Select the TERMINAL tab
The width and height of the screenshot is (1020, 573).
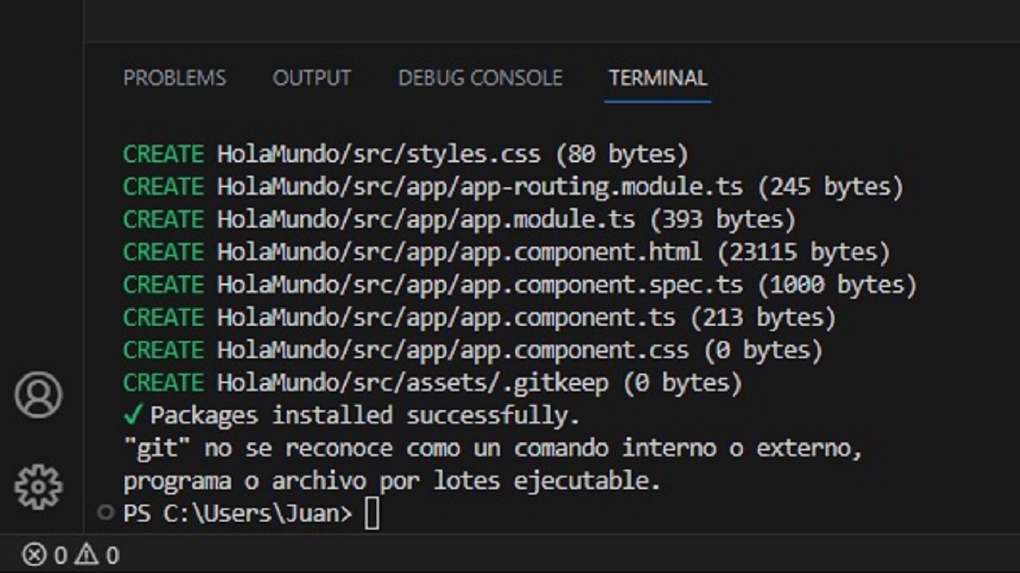tap(658, 78)
